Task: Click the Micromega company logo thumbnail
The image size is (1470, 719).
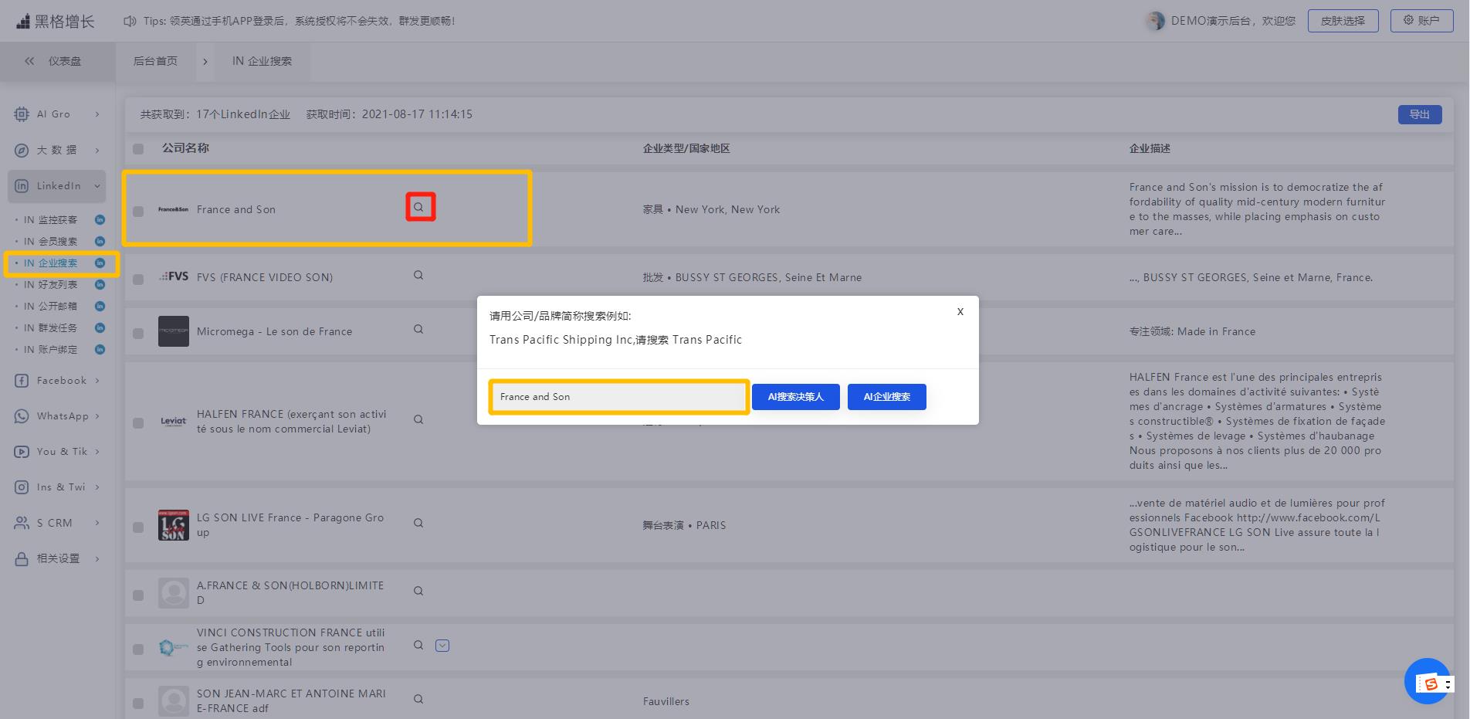Action: coord(173,331)
